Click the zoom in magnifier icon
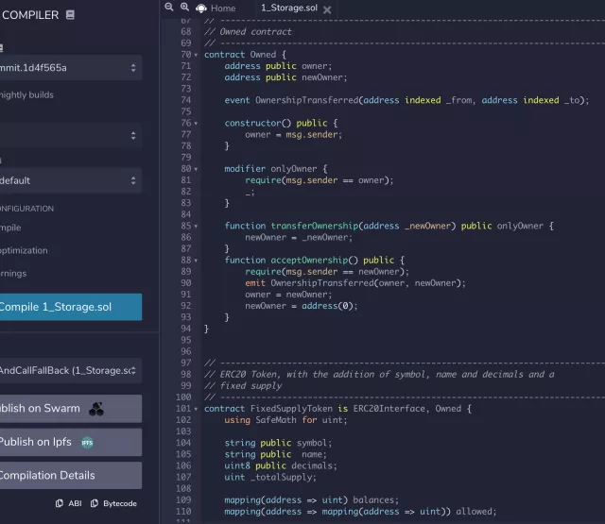 point(183,7)
